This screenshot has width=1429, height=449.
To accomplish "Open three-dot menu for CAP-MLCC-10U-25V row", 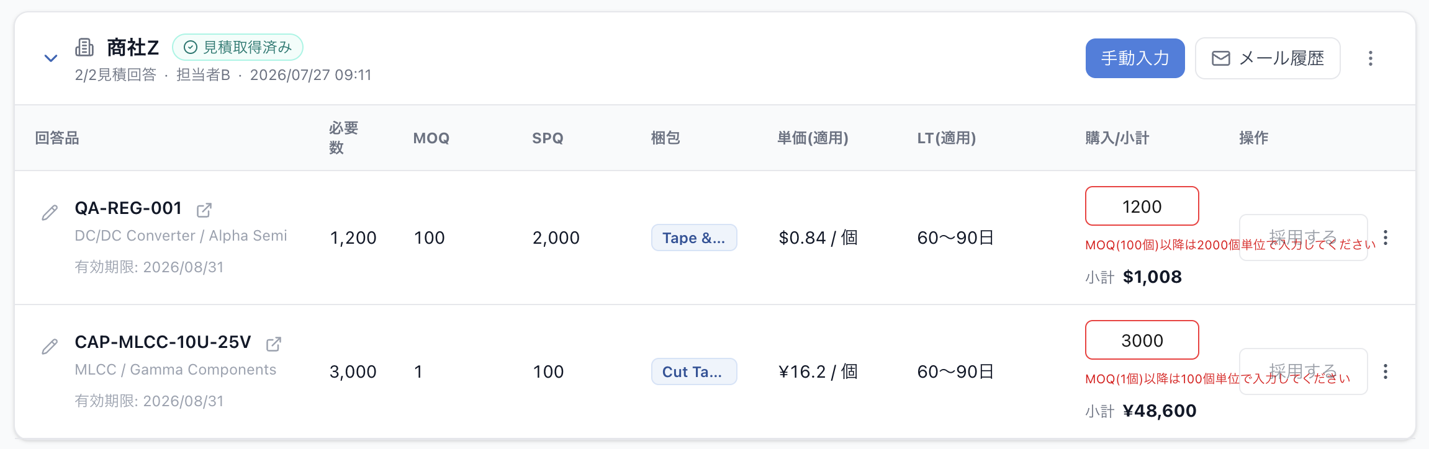I will 1386,371.
